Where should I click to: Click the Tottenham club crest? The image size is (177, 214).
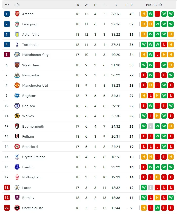(x=17, y=45)
